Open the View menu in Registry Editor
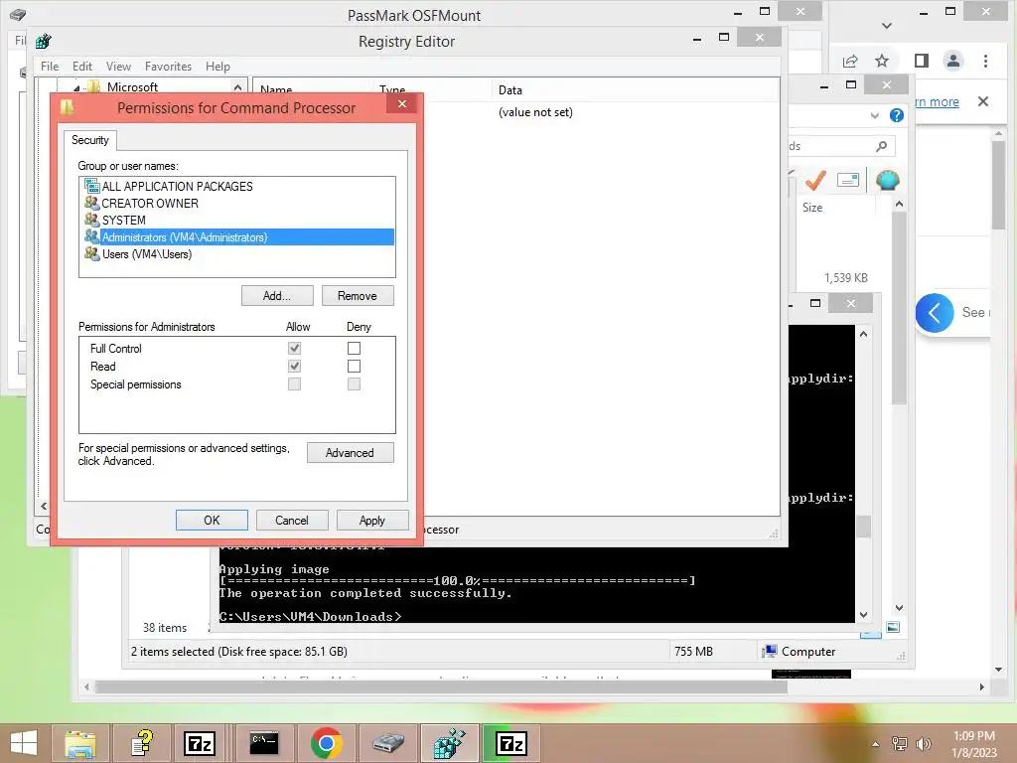 pos(119,67)
